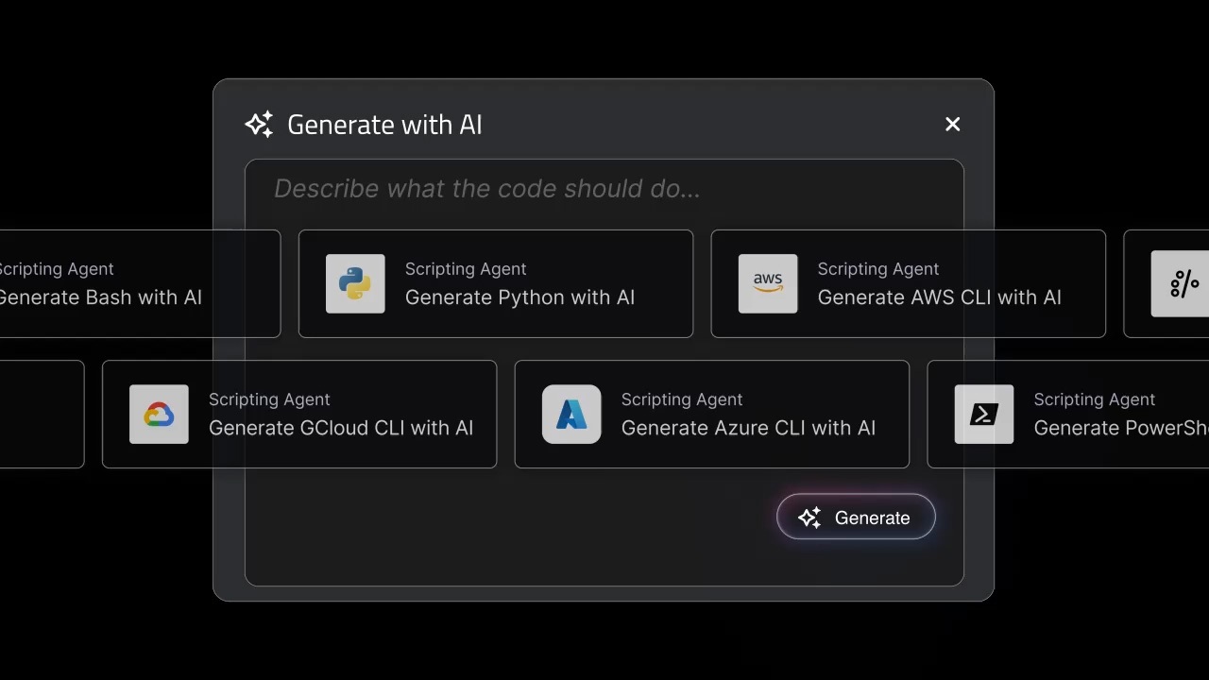Choose the Generate Python with AI text
This screenshot has width=1209, height=680.
click(x=519, y=297)
